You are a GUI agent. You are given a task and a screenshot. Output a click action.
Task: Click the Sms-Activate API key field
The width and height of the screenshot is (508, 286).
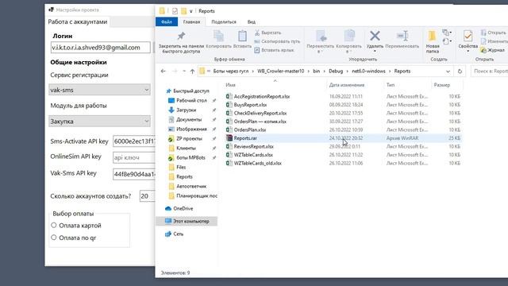(x=134, y=141)
